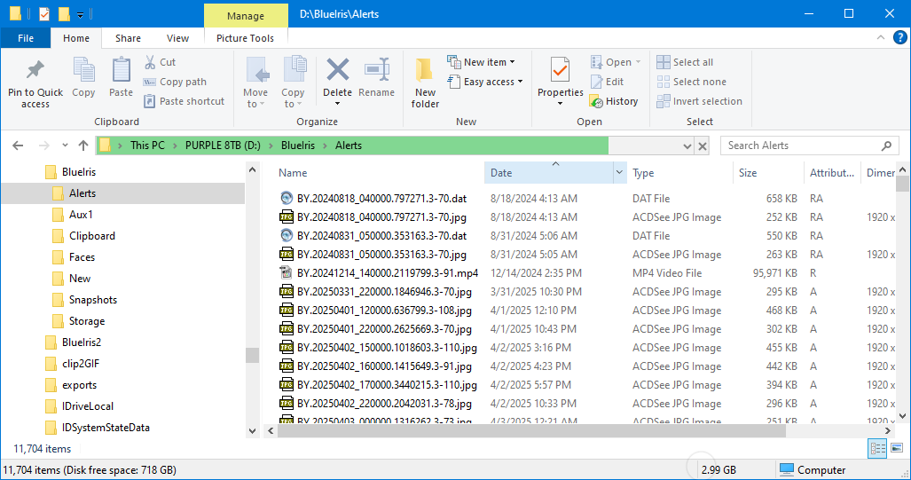
Task: Open the Date column filter dropdown
Action: (x=619, y=173)
